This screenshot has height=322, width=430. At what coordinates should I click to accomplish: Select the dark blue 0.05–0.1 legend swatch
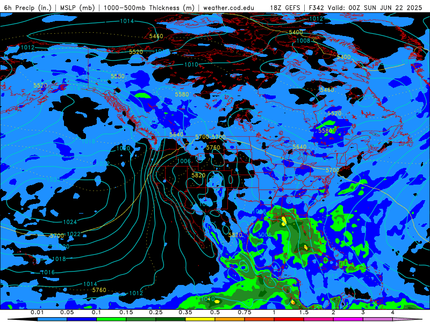point(82,319)
